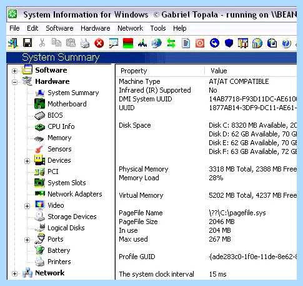Image resolution: width=303 pixels, height=286 pixels.
Task: Click the text document toolbar icon
Action: pyautogui.click(x=186, y=43)
